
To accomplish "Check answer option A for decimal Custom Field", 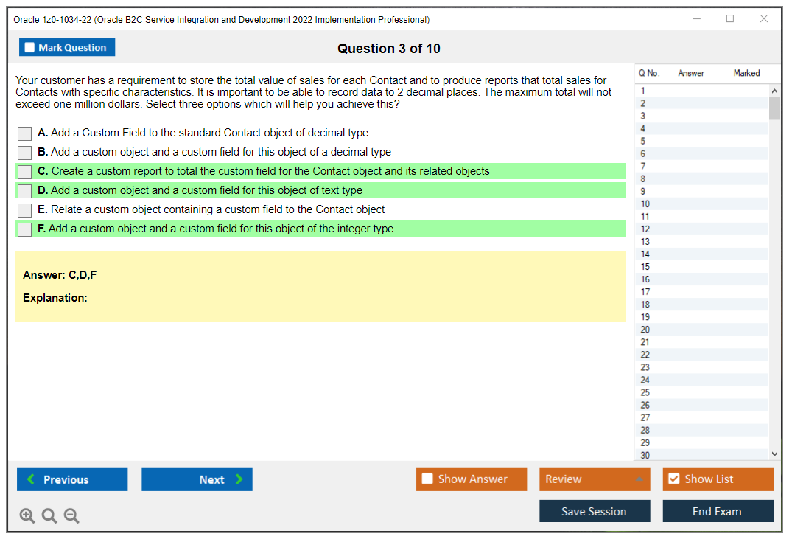I will click(24, 133).
